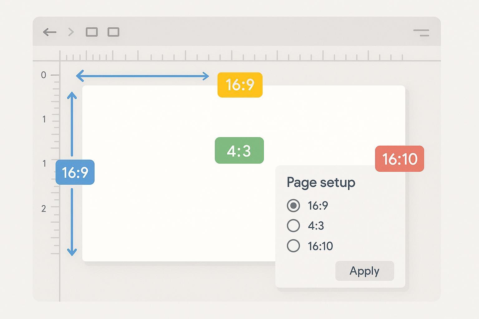Click the green 4:3 badge
479x319 pixels.
(239, 150)
